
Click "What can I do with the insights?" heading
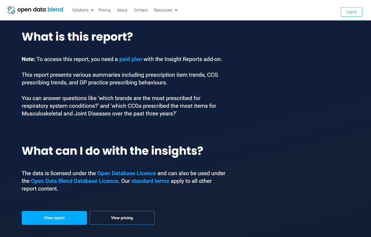coord(112,151)
